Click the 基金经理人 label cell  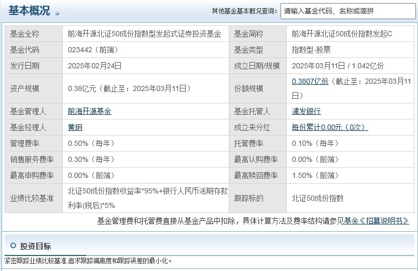[34, 127]
